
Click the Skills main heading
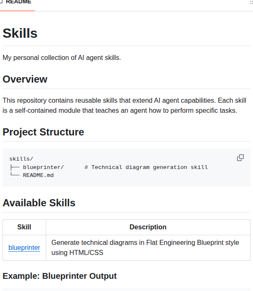20,34
